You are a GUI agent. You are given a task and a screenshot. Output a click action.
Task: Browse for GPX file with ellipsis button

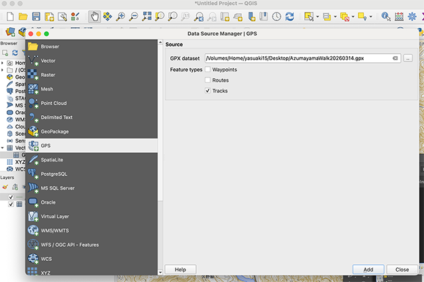pyautogui.click(x=408, y=58)
